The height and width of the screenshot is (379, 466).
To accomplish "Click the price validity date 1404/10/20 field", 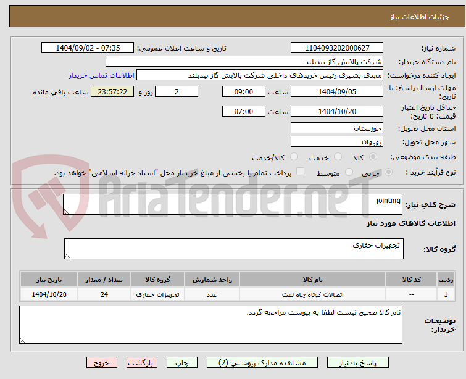I will pyautogui.click(x=337, y=112).
